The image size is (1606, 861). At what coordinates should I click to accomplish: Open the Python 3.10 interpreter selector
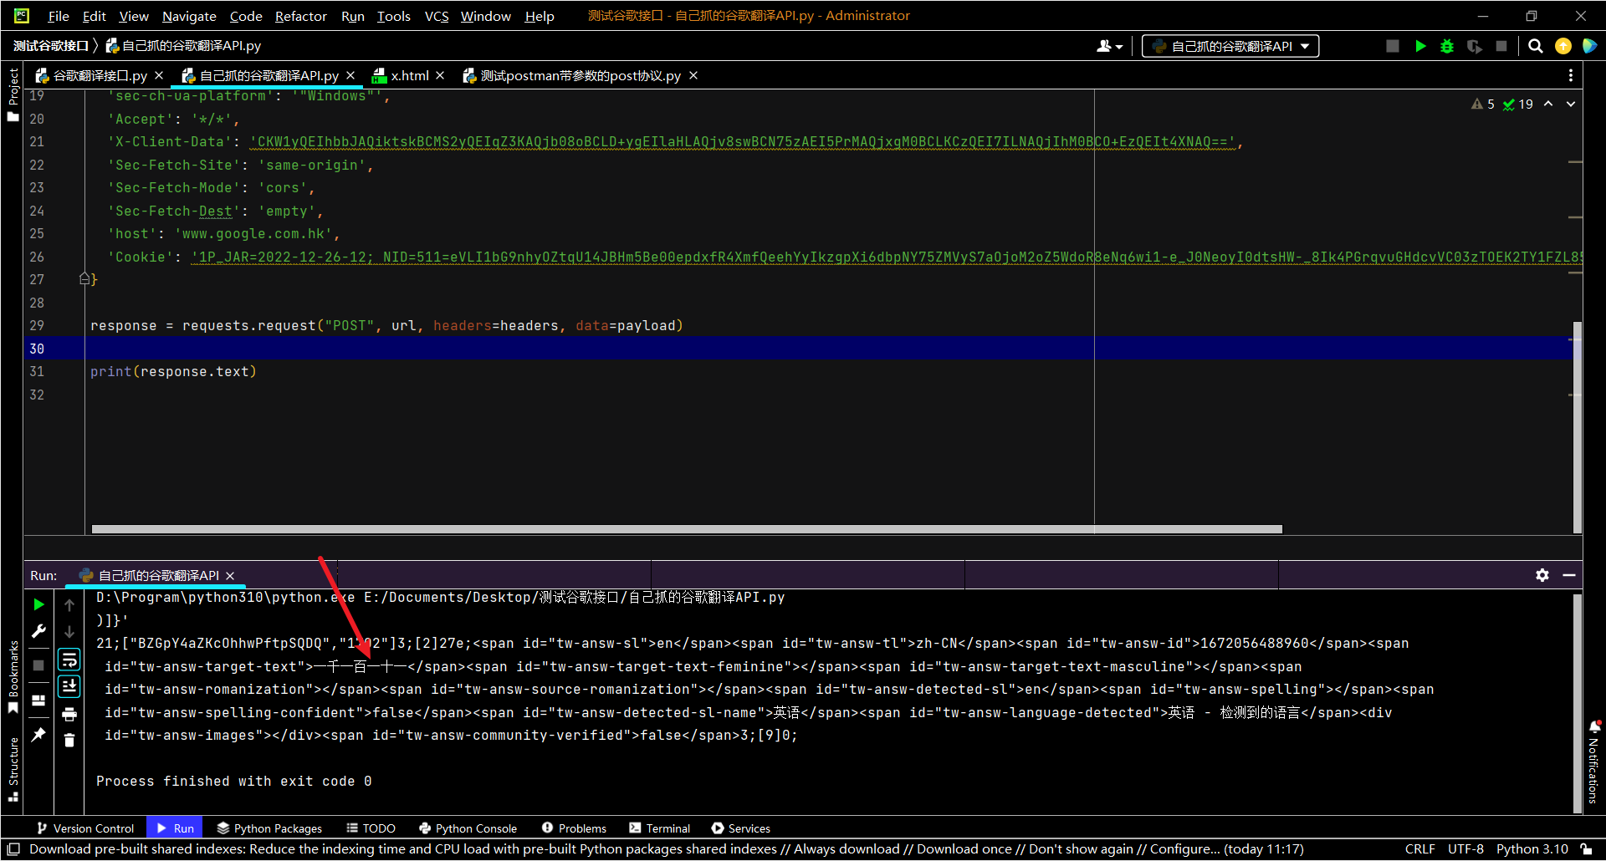coord(1532,849)
